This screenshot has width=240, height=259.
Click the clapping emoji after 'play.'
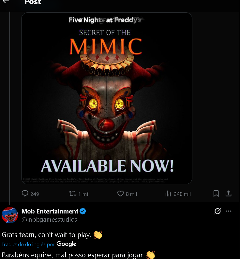(x=98, y=235)
